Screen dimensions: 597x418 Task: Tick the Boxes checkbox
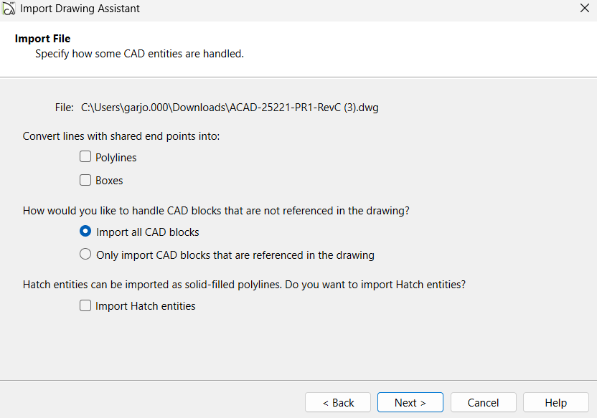pos(85,180)
